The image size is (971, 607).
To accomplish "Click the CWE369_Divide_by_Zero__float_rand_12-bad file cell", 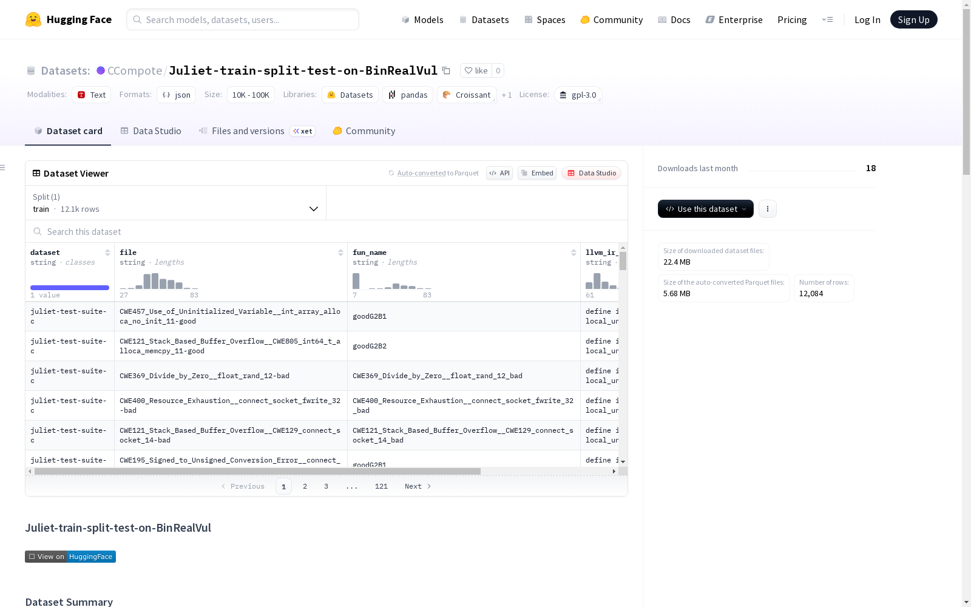I will (231, 376).
